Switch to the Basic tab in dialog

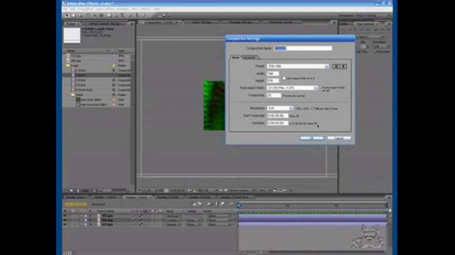(235, 57)
